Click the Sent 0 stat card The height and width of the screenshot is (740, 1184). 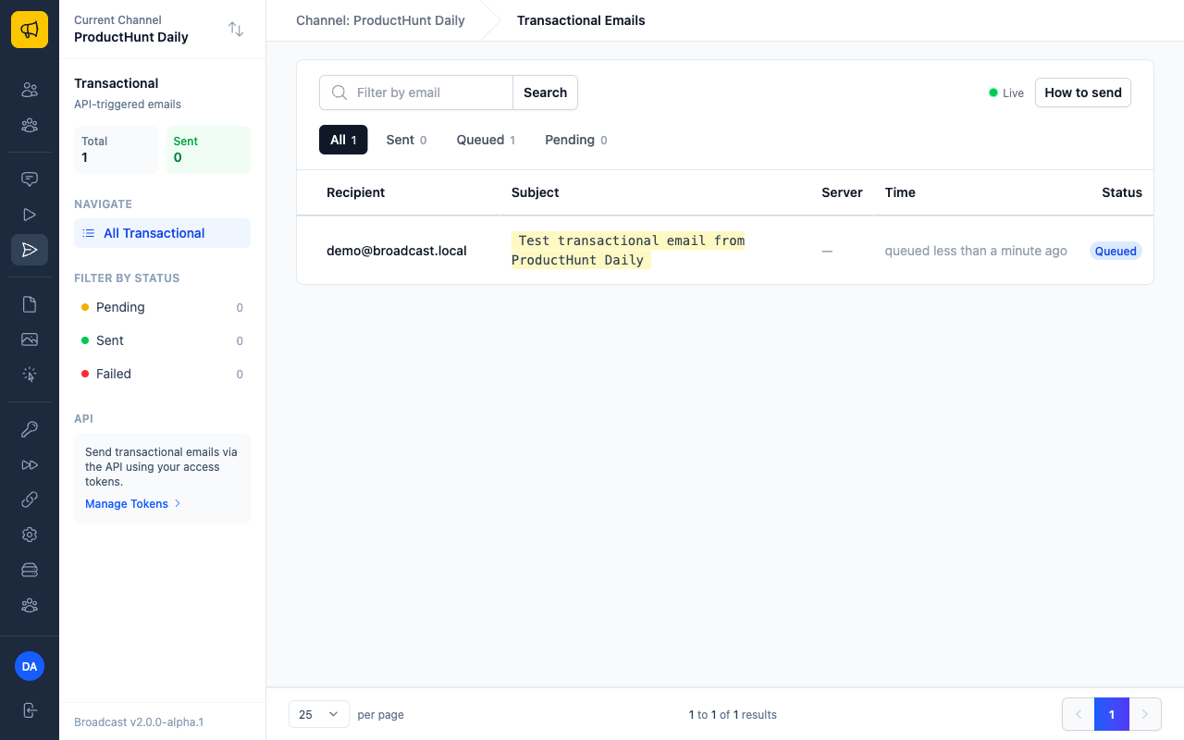pyautogui.click(x=208, y=150)
